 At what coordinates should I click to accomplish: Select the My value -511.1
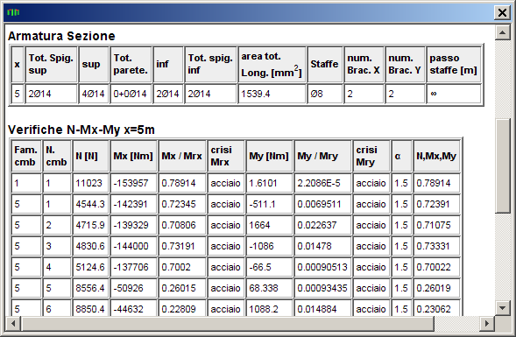click(269, 204)
